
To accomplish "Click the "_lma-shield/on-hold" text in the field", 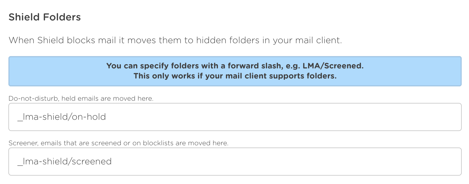I will (62, 117).
